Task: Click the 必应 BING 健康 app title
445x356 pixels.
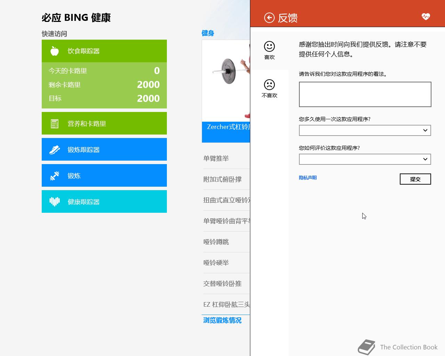Action: pos(76,18)
